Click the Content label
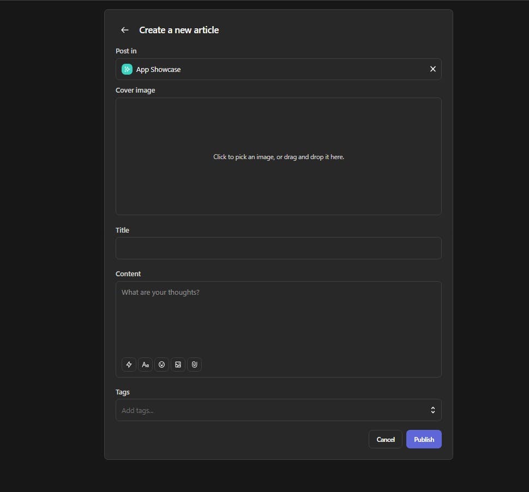529x492 pixels. click(128, 274)
